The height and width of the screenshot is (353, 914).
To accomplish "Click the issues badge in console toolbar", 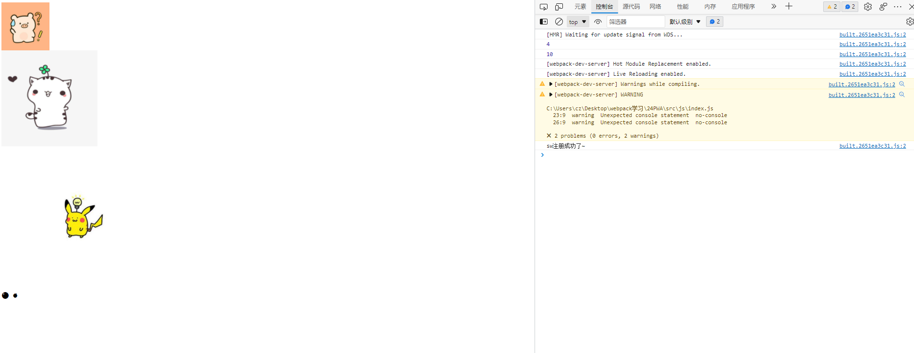I will (x=715, y=22).
